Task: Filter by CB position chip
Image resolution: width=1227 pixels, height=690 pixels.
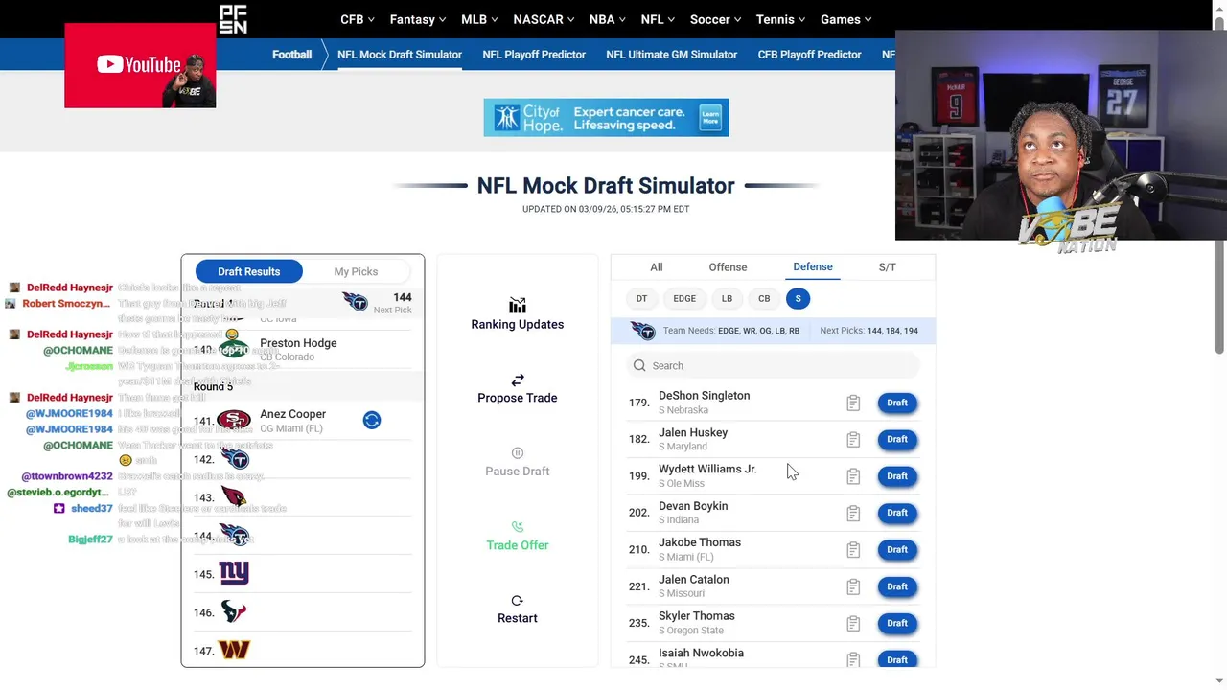Action: coord(764,298)
